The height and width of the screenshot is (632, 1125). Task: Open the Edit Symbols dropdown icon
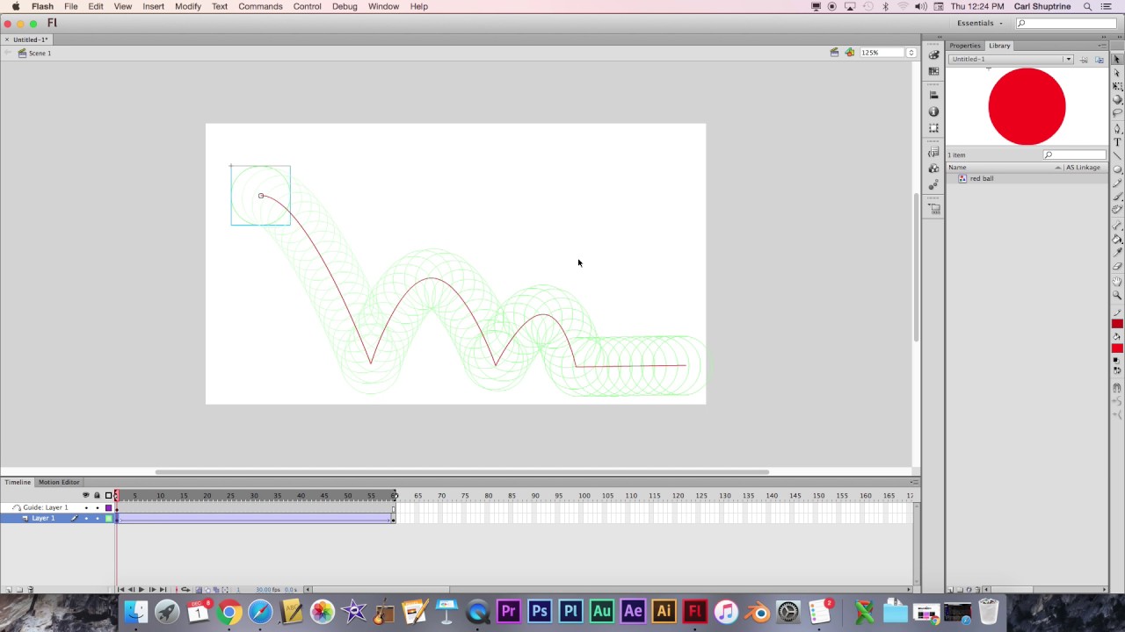tap(850, 53)
